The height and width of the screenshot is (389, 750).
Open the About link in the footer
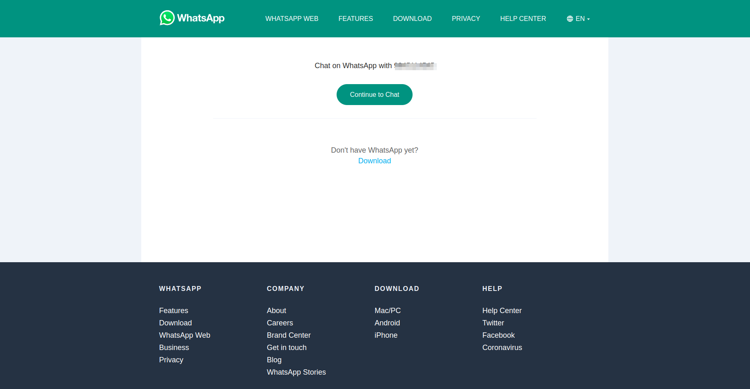tap(276, 311)
